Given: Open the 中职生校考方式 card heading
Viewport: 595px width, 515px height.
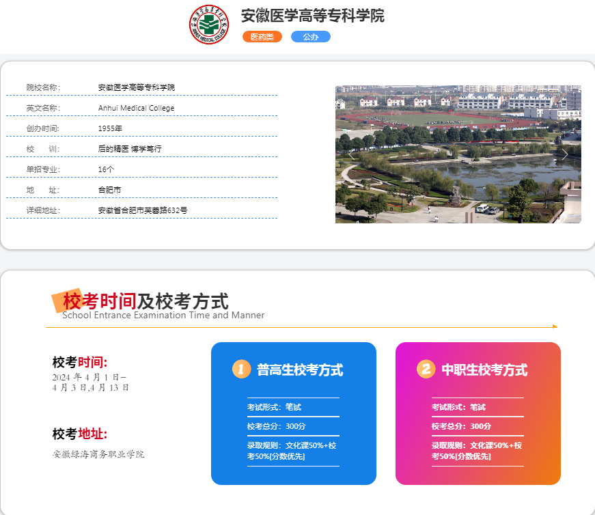Looking at the screenshot, I should 484,370.
